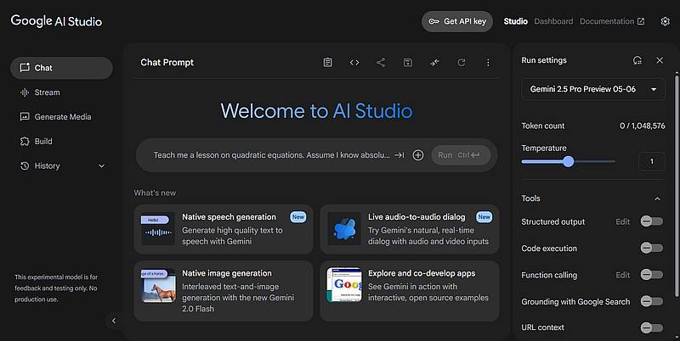The width and height of the screenshot is (680, 341).
Task: Click the New badge on Live audio-to-audio
Action: pyautogui.click(x=484, y=217)
